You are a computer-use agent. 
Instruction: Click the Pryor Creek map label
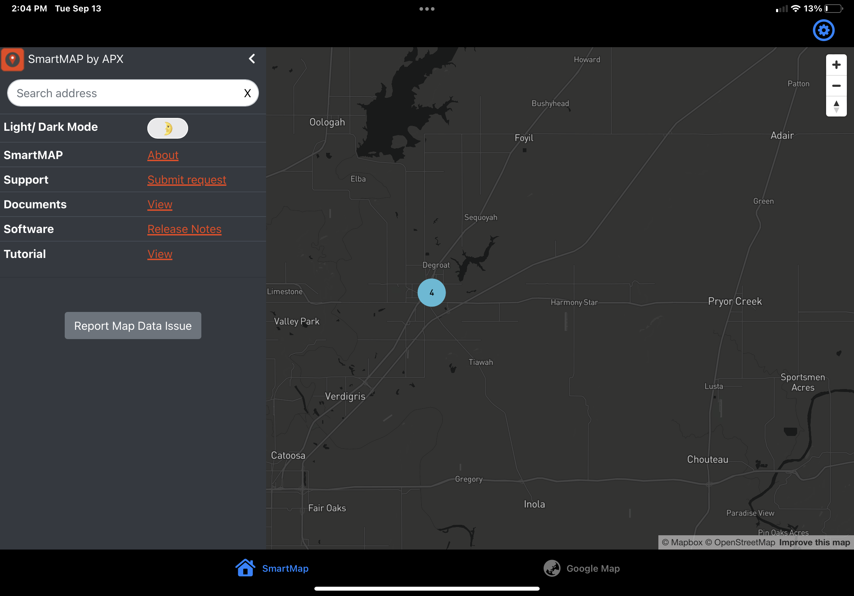click(735, 301)
